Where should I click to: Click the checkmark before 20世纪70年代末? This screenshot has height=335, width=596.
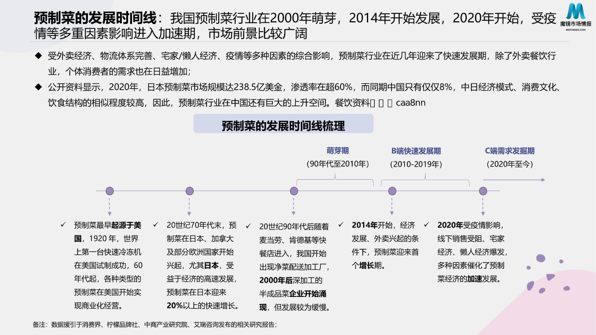pyautogui.click(x=156, y=225)
